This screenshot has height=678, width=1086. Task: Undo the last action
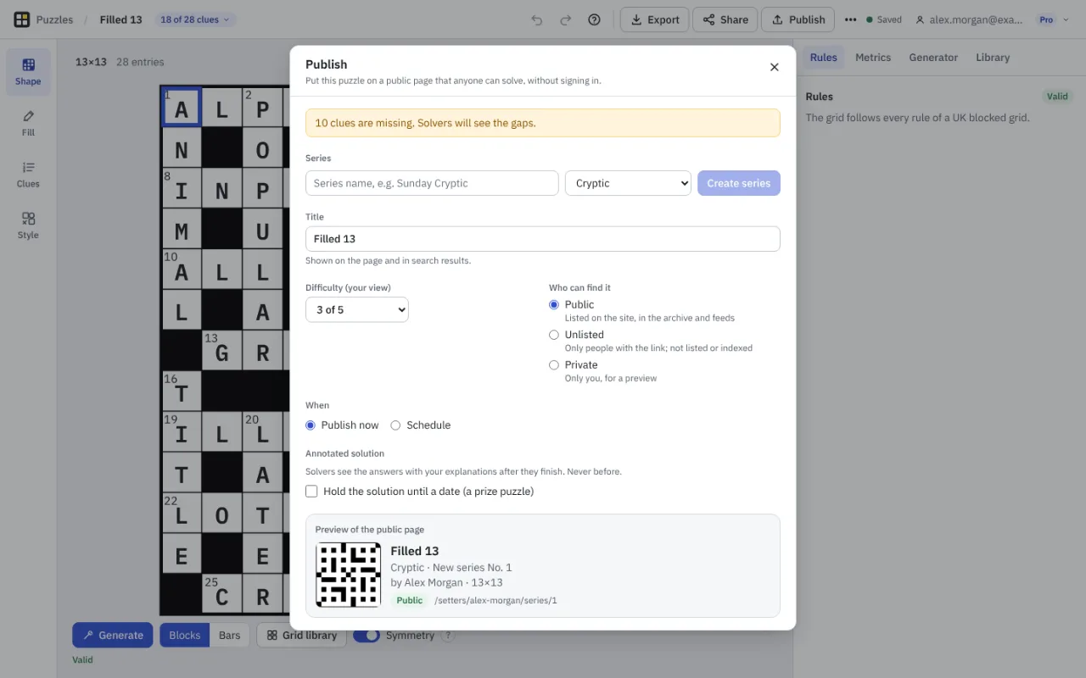pyautogui.click(x=537, y=19)
